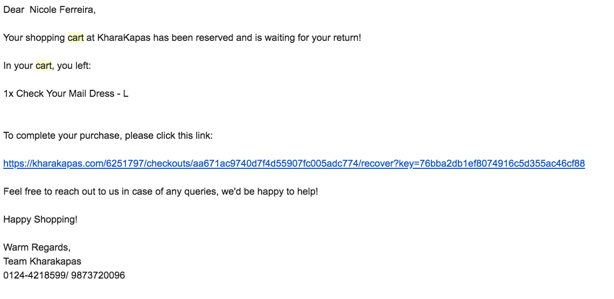Click the "please click this link:" phrase
Image resolution: width=614 pixels, height=299 pixels.
point(169,136)
